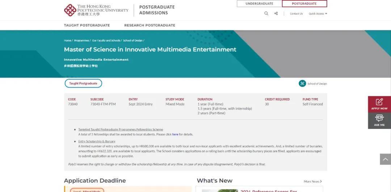
Task: Click the Ask Me label text
Action: coord(379,125)
